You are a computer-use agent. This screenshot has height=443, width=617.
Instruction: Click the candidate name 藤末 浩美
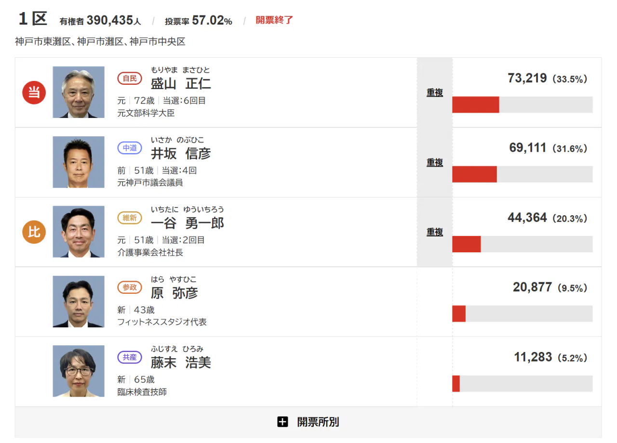(181, 363)
